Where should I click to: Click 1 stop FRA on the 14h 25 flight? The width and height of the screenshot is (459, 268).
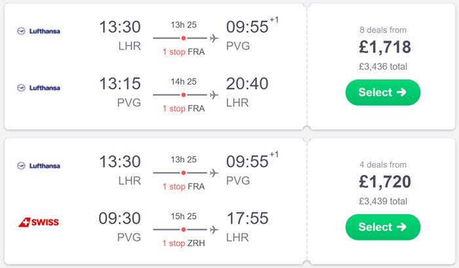tap(184, 109)
